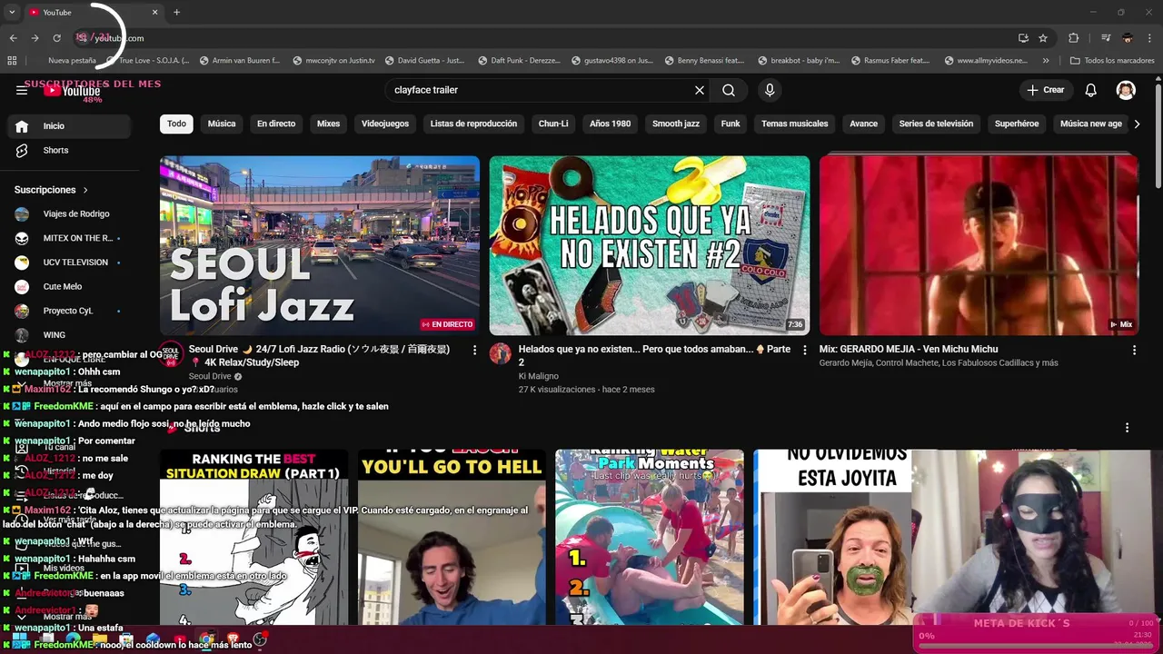Close the YouTube browser tab
The image size is (1163, 654).
point(154,12)
